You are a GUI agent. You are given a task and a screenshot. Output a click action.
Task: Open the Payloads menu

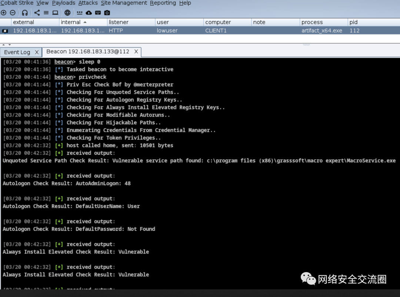tap(64, 3)
